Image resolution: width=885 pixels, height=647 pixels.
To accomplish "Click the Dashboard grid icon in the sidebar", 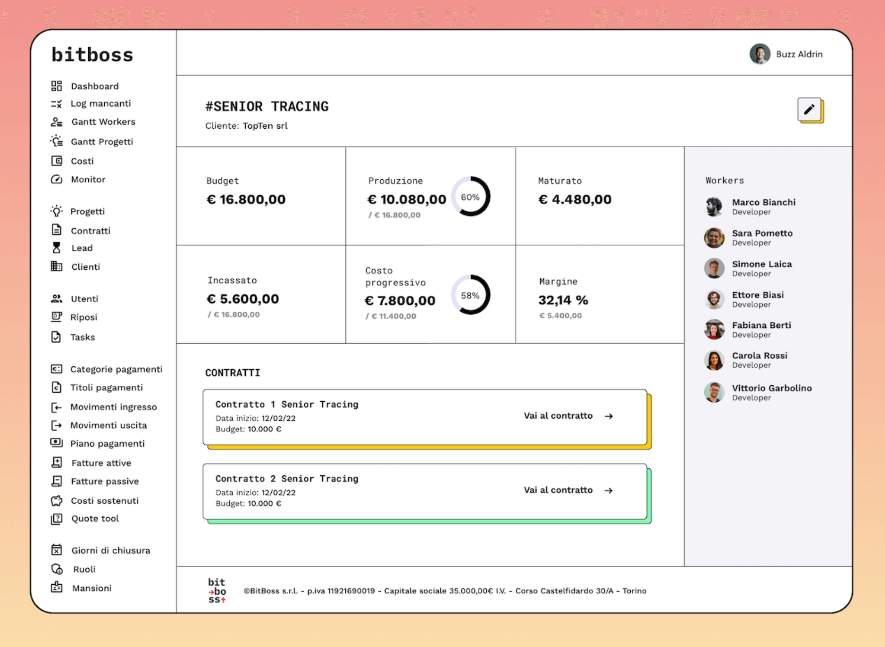I will [x=57, y=86].
